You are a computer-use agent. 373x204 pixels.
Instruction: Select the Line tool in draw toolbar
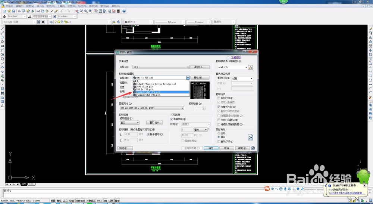[x=2, y=29]
